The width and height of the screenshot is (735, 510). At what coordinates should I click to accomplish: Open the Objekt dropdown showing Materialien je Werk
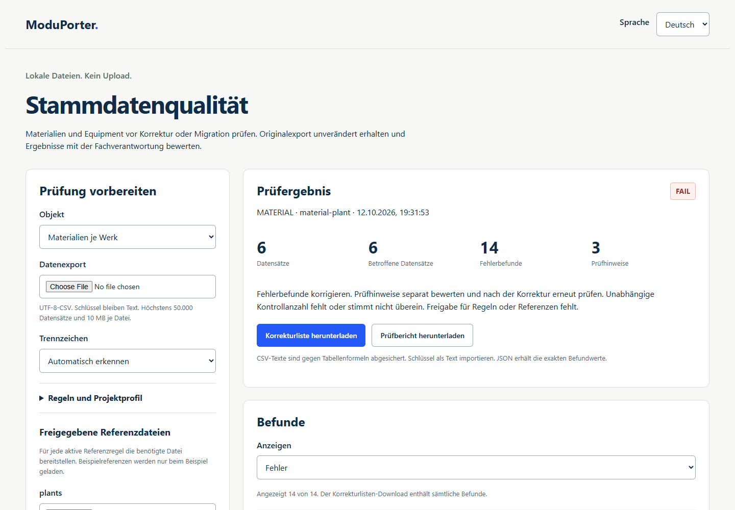[x=128, y=237]
